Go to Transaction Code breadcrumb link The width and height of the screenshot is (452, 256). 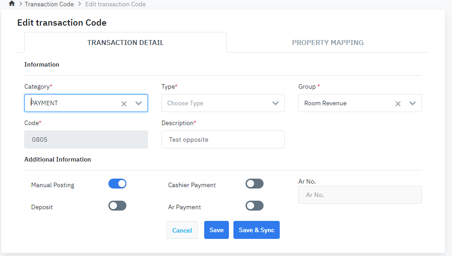click(x=49, y=4)
